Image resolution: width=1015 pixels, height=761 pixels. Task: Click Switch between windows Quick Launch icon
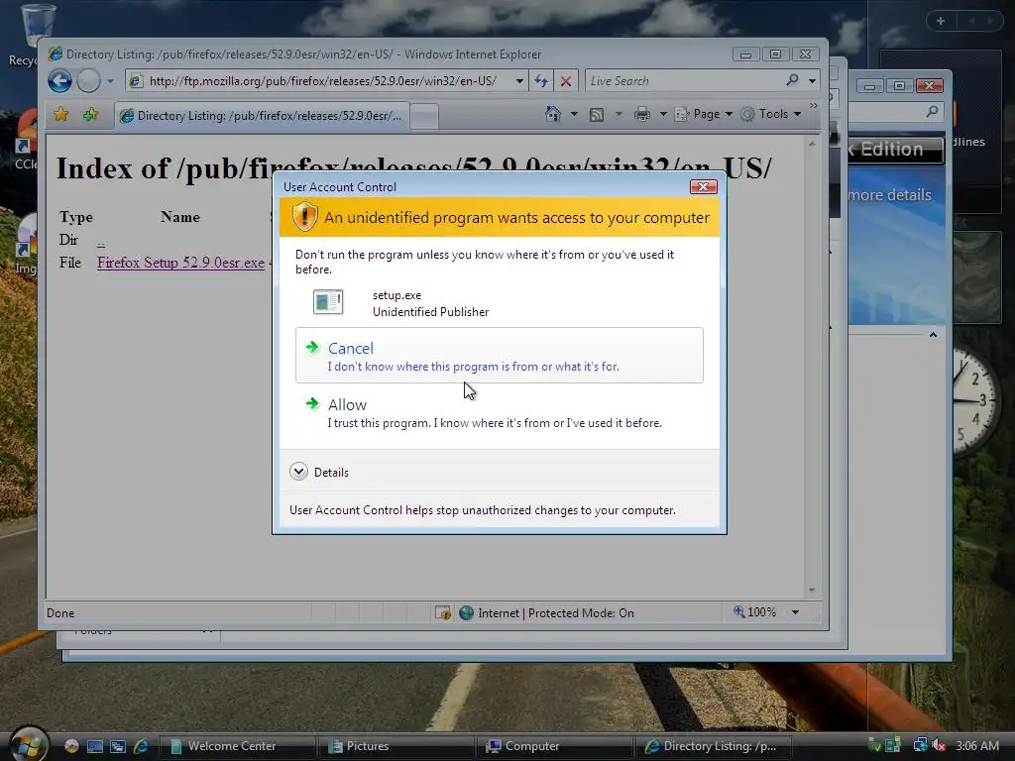click(118, 746)
